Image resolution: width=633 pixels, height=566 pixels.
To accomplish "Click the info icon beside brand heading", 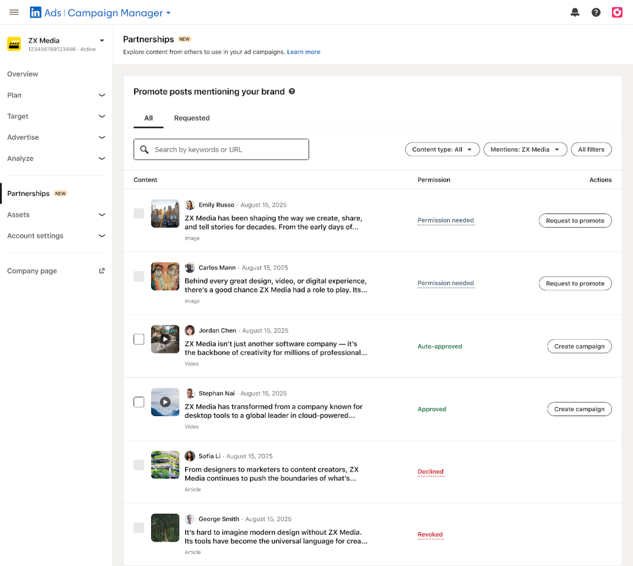I will click(x=292, y=91).
